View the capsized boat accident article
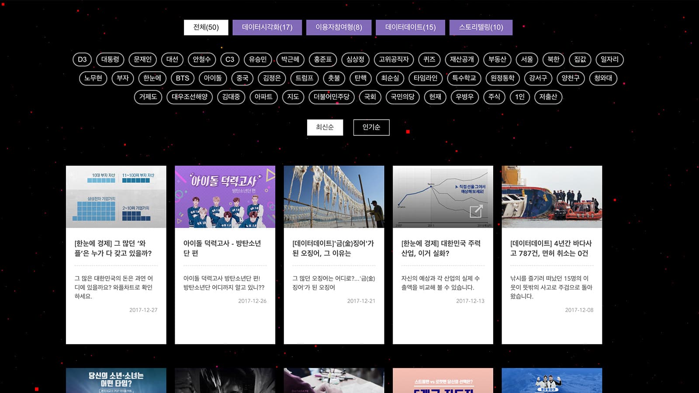The width and height of the screenshot is (699, 393). click(551, 197)
